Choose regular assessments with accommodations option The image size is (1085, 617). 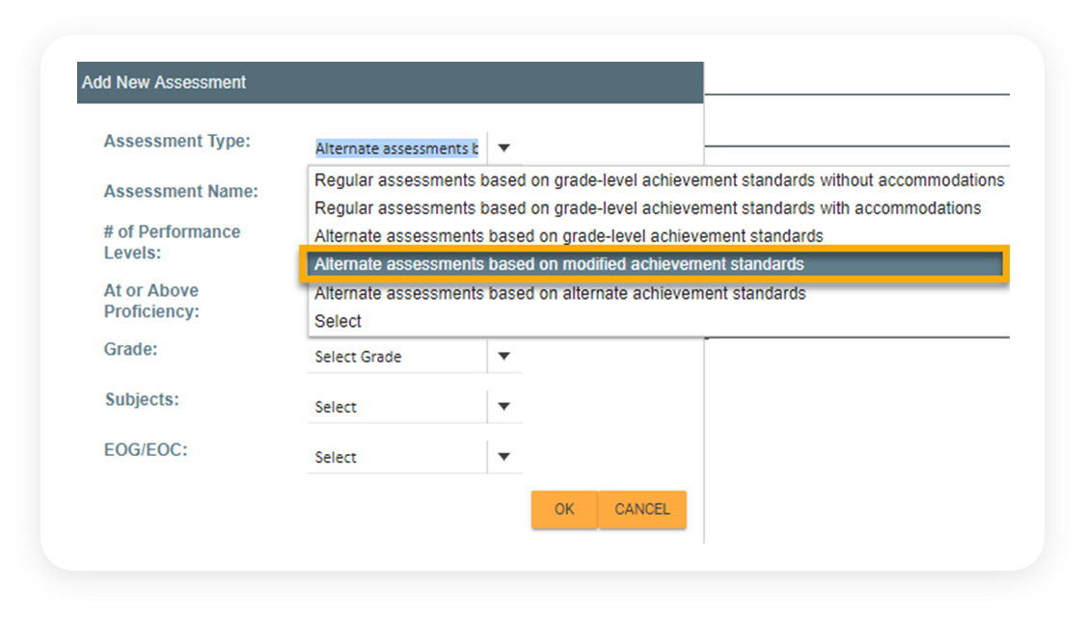(647, 208)
